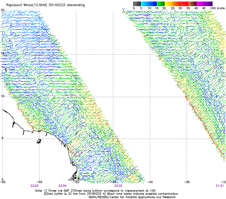Click the '>50 knots' legend label
The height and width of the screenshot is (199, 226).
click(217, 8)
